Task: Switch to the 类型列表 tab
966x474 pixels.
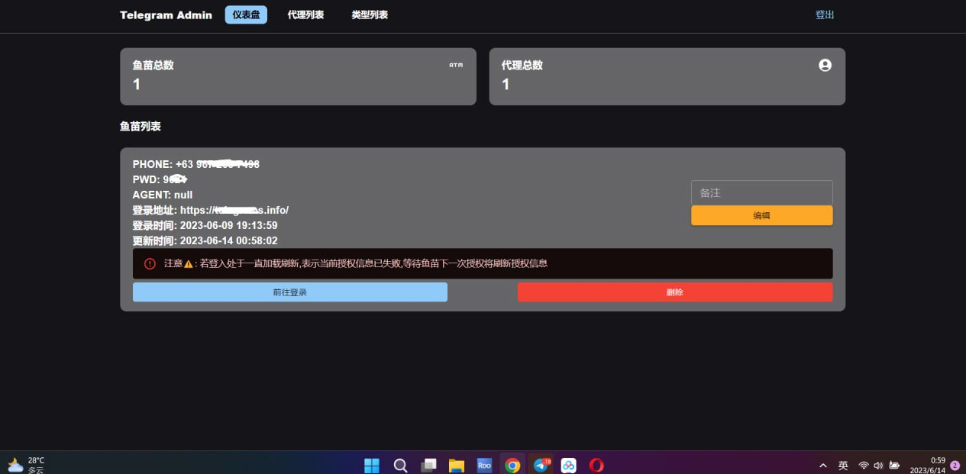Action: (369, 15)
